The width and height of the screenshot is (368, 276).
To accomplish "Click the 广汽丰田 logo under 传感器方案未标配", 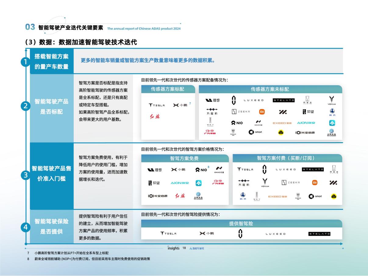I will [x=210, y=132].
